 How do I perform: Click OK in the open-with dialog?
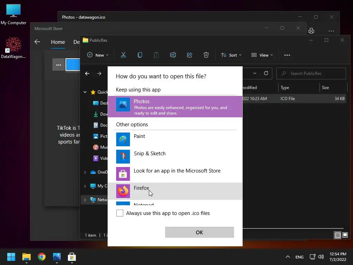point(200,232)
